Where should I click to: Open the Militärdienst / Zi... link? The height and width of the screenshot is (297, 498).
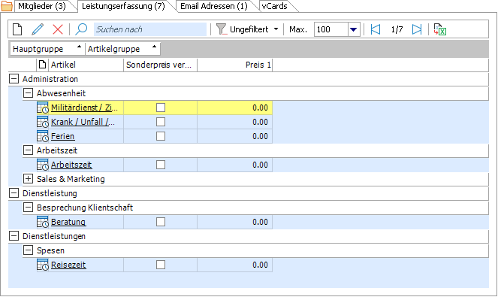tap(84, 108)
